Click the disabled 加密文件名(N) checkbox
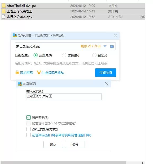The image size is (153, 164). pos(29,123)
